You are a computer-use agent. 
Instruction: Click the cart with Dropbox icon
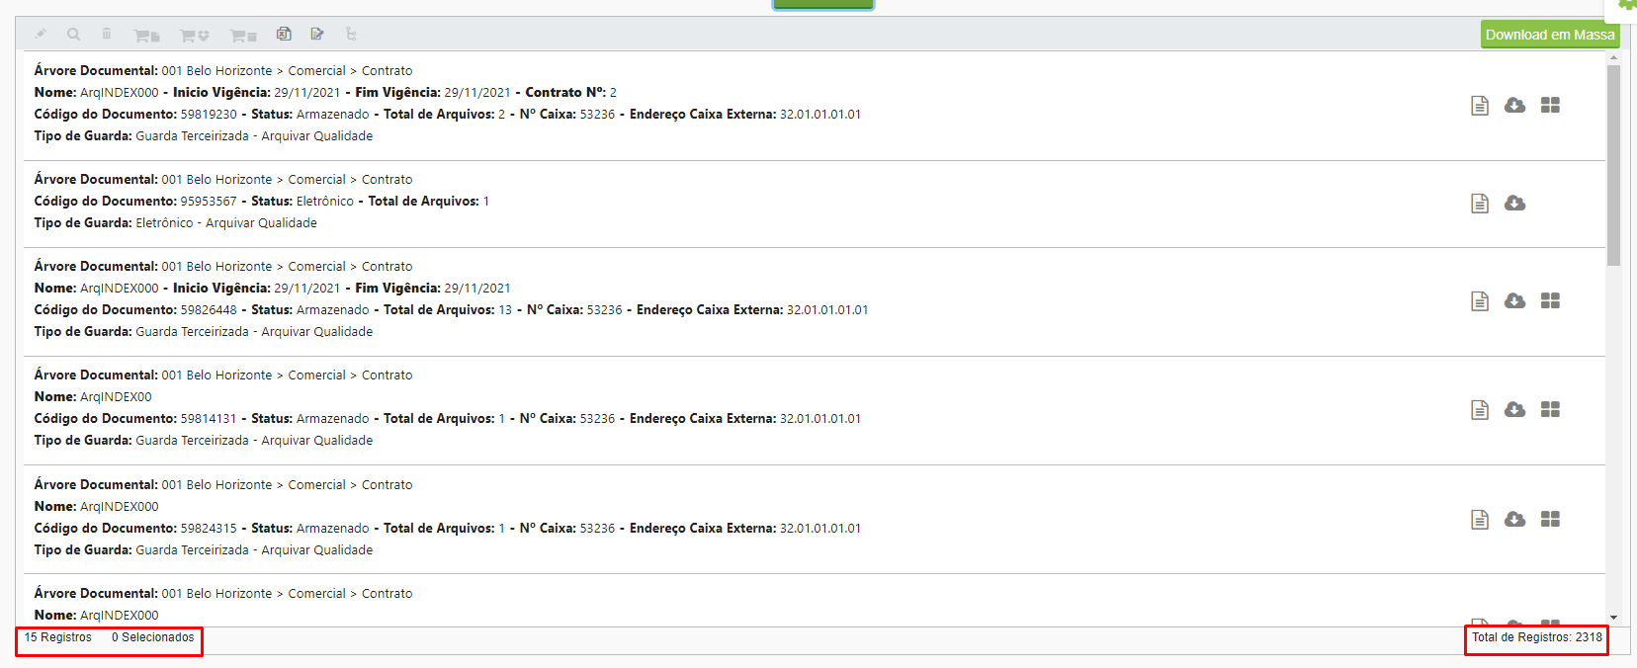194,36
